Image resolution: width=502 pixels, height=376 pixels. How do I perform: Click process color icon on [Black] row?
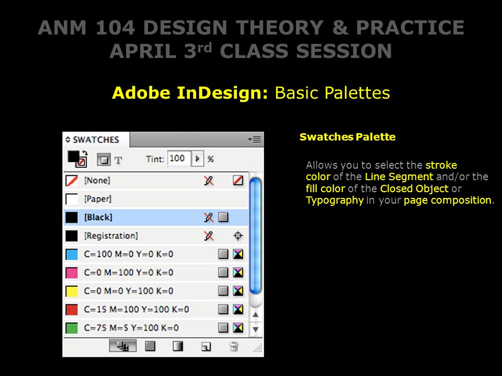tap(223, 217)
